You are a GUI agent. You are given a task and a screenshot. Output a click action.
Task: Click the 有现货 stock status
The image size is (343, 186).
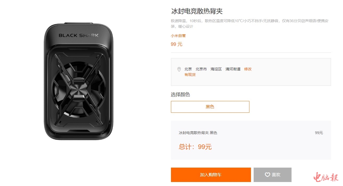pyautogui.click(x=190, y=75)
